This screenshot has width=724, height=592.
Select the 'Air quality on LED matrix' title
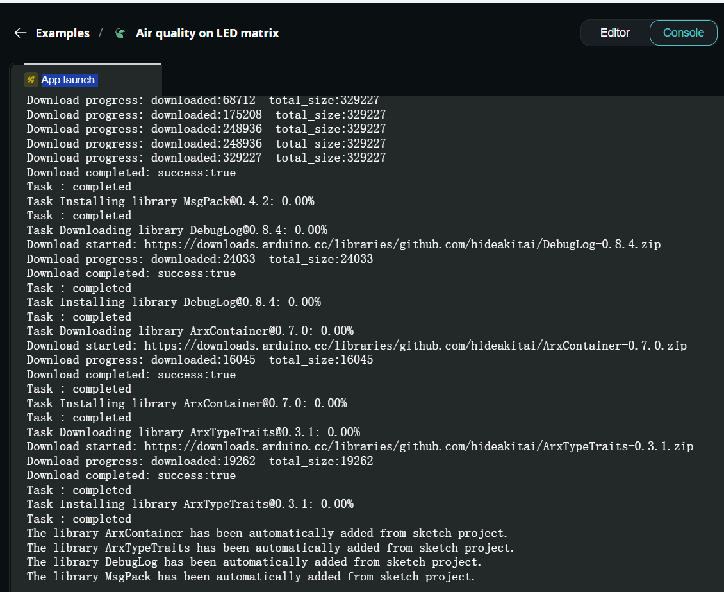pos(208,33)
